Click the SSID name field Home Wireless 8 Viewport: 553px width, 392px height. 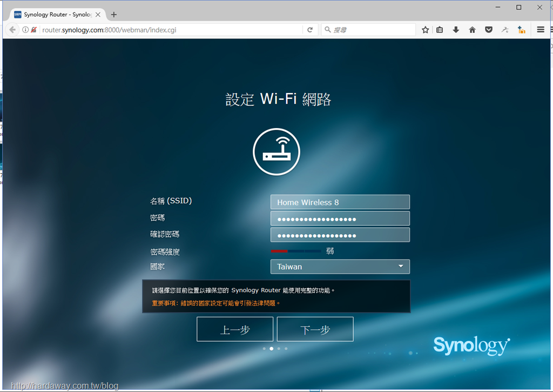click(x=340, y=202)
